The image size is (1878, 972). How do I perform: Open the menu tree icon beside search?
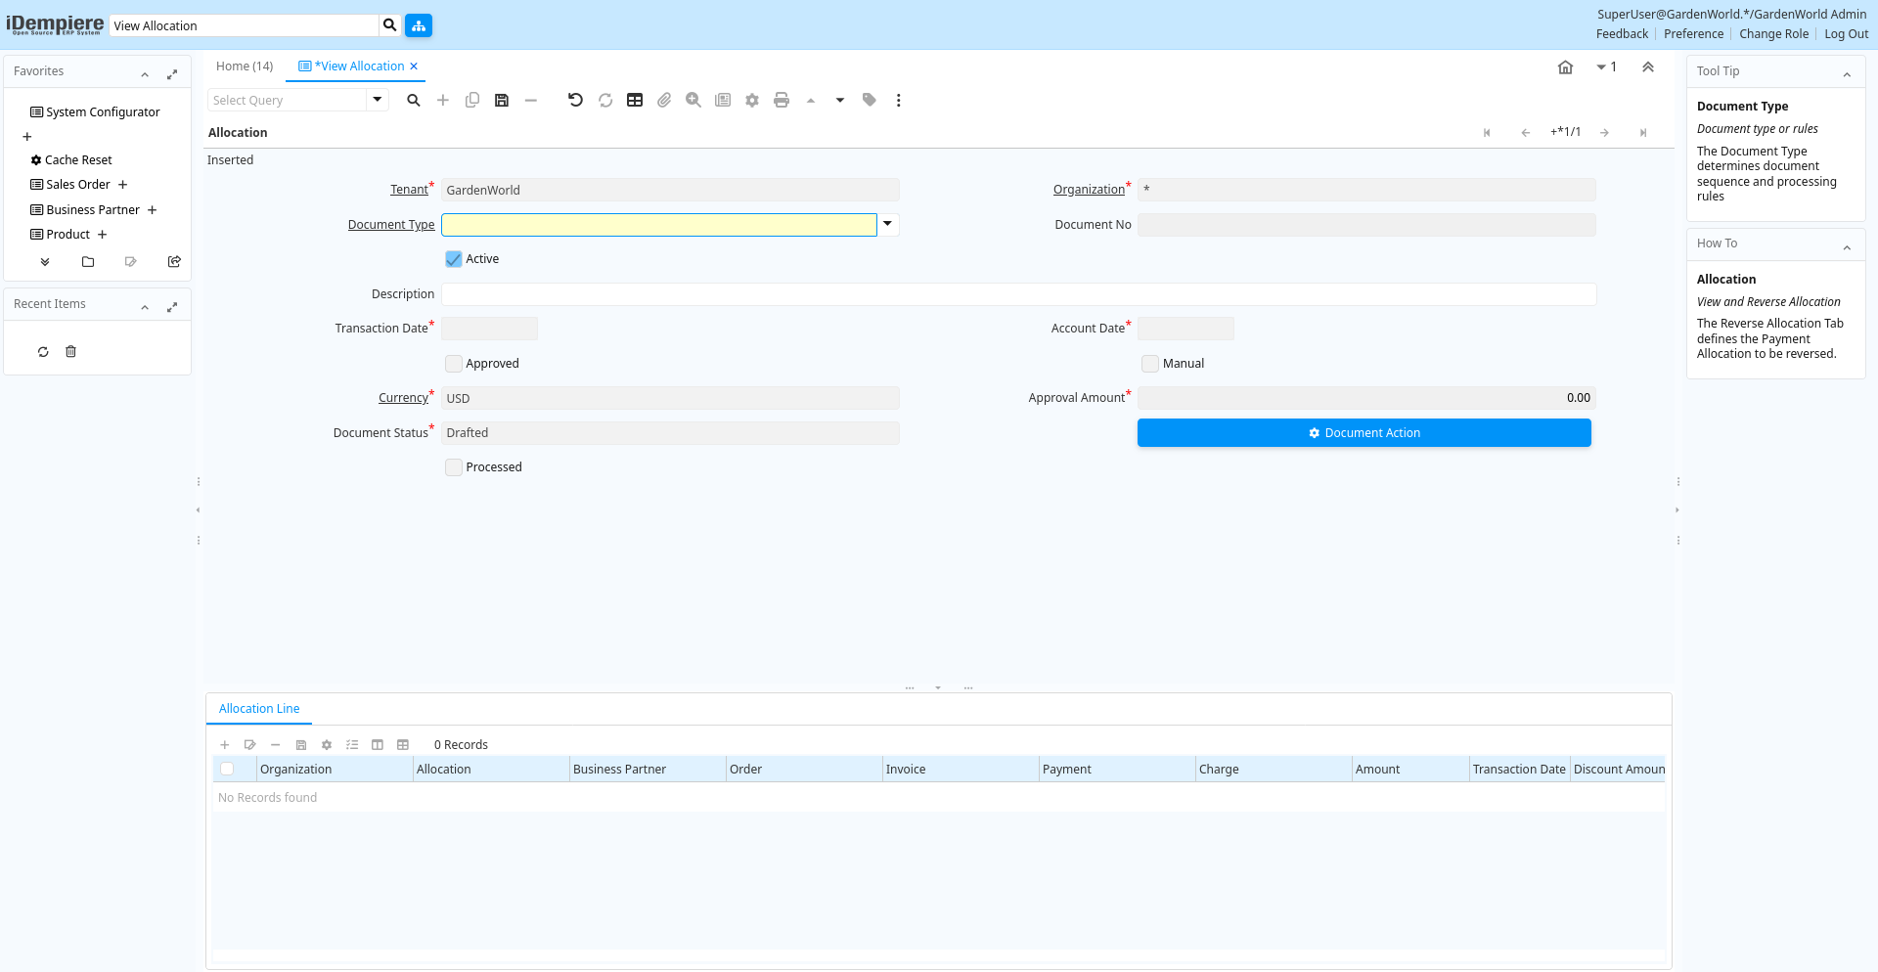[419, 25]
